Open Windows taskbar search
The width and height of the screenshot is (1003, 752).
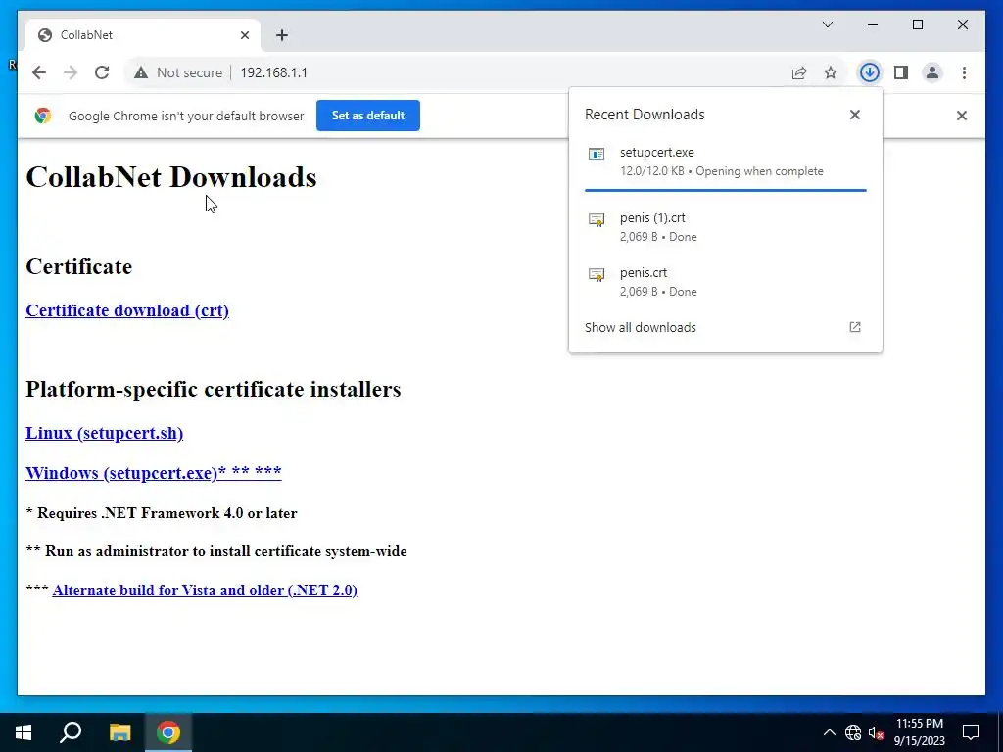[x=71, y=732]
